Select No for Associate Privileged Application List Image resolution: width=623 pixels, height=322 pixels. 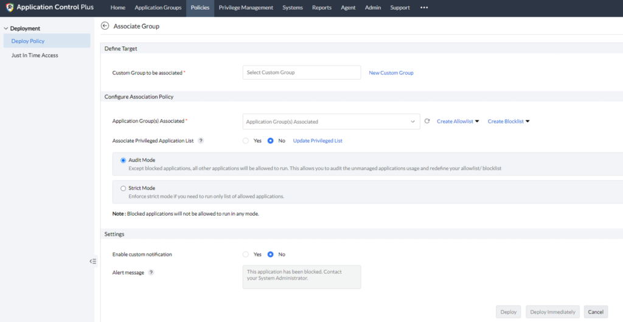(271, 141)
